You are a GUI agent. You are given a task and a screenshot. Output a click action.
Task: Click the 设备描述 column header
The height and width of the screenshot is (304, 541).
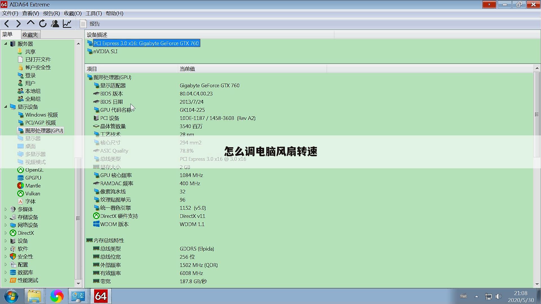point(209,35)
